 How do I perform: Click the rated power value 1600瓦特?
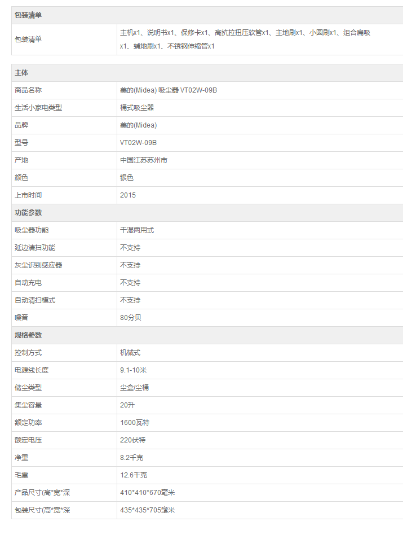click(135, 423)
